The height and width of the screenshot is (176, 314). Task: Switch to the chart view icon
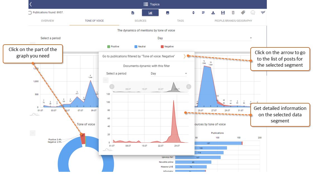coord(150,13)
